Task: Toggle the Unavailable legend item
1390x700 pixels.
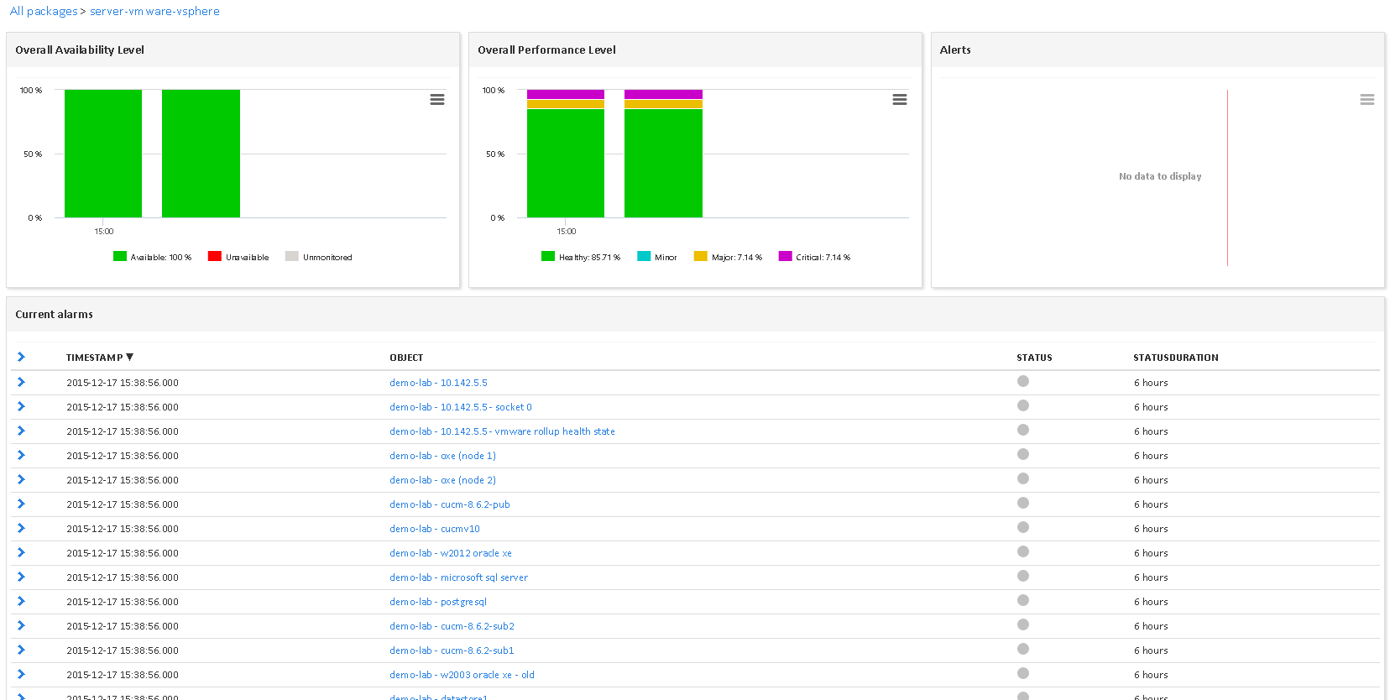Action: pos(238,257)
